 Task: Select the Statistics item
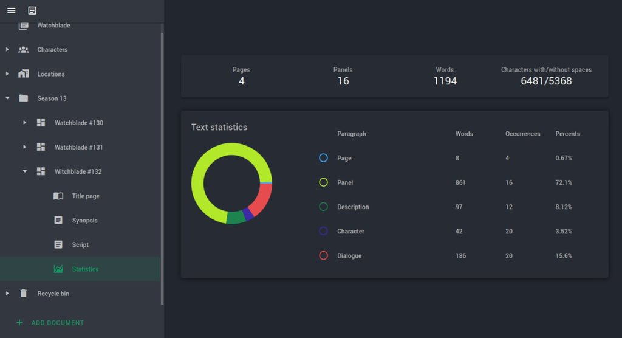pyautogui.click(x=80, y=269)
